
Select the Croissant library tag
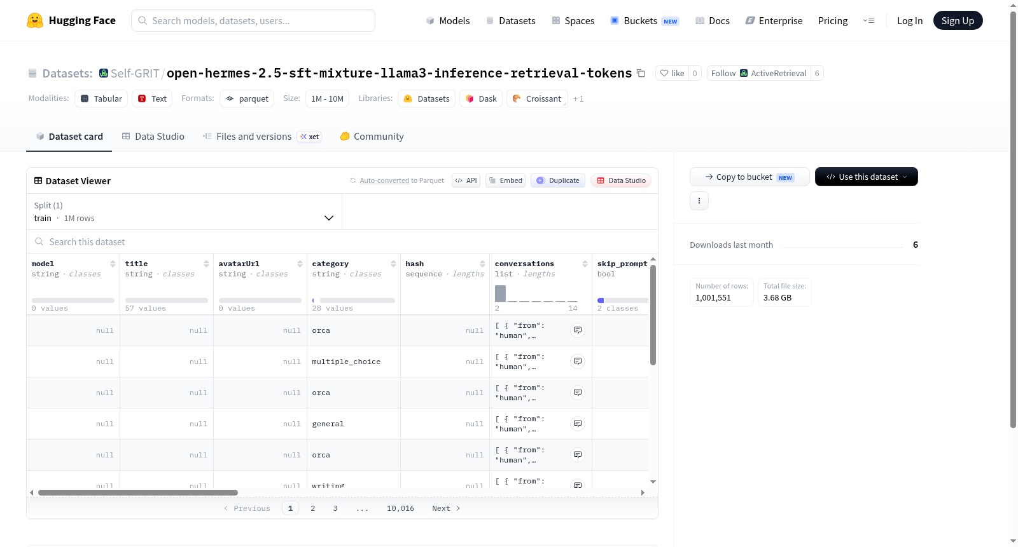537,98
